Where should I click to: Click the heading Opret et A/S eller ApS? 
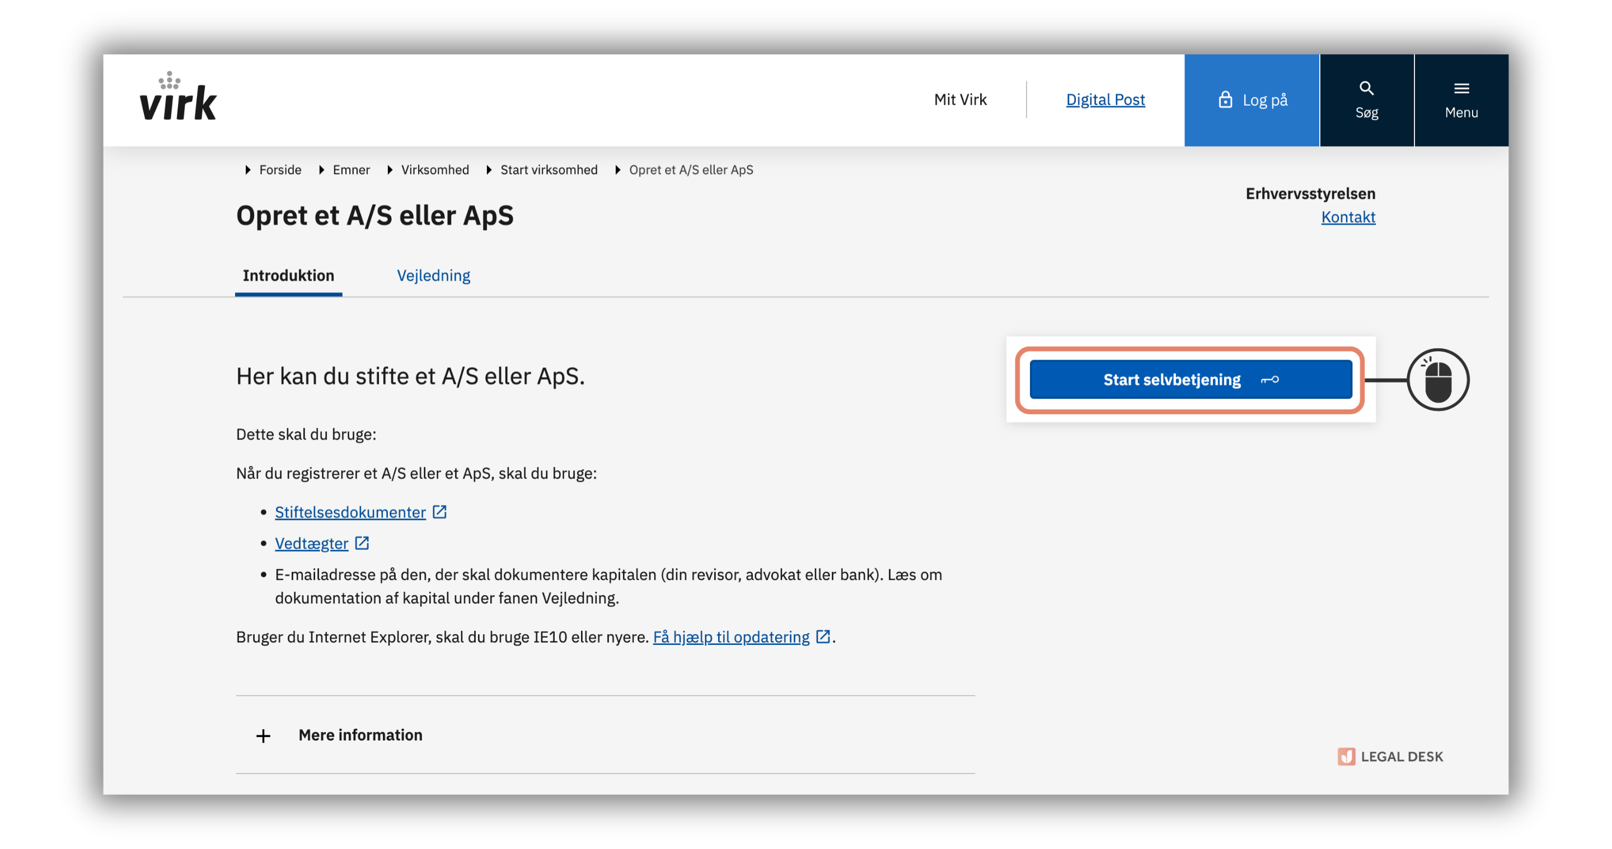(x=374, y=216)
